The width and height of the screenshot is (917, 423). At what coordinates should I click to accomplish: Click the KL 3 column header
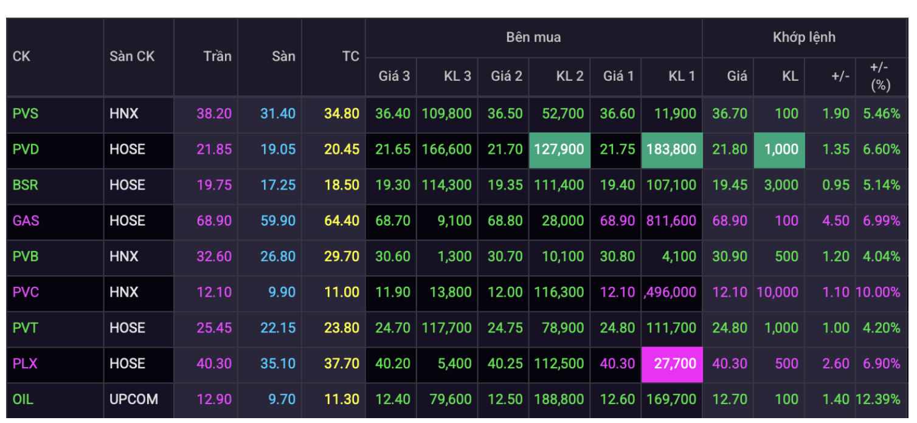coord(457,77)
